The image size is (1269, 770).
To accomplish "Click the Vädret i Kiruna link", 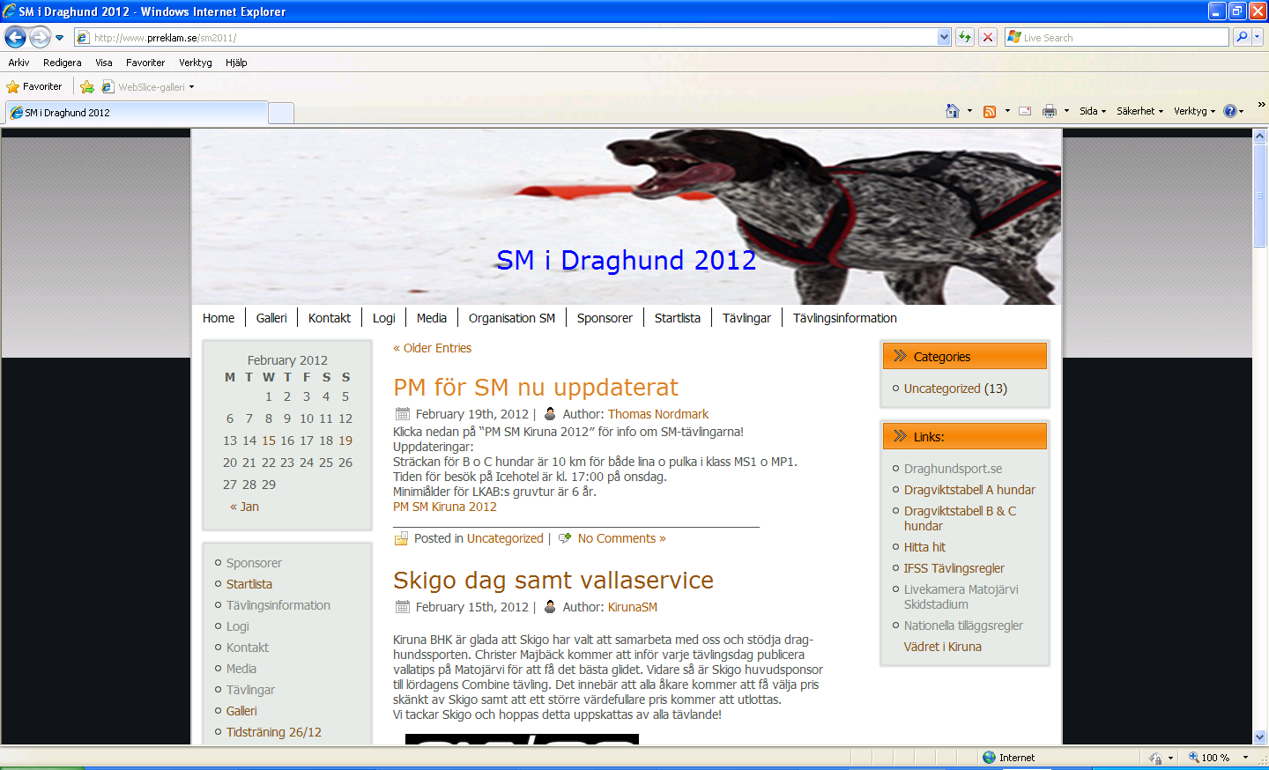I will click(x=942, y=647).
